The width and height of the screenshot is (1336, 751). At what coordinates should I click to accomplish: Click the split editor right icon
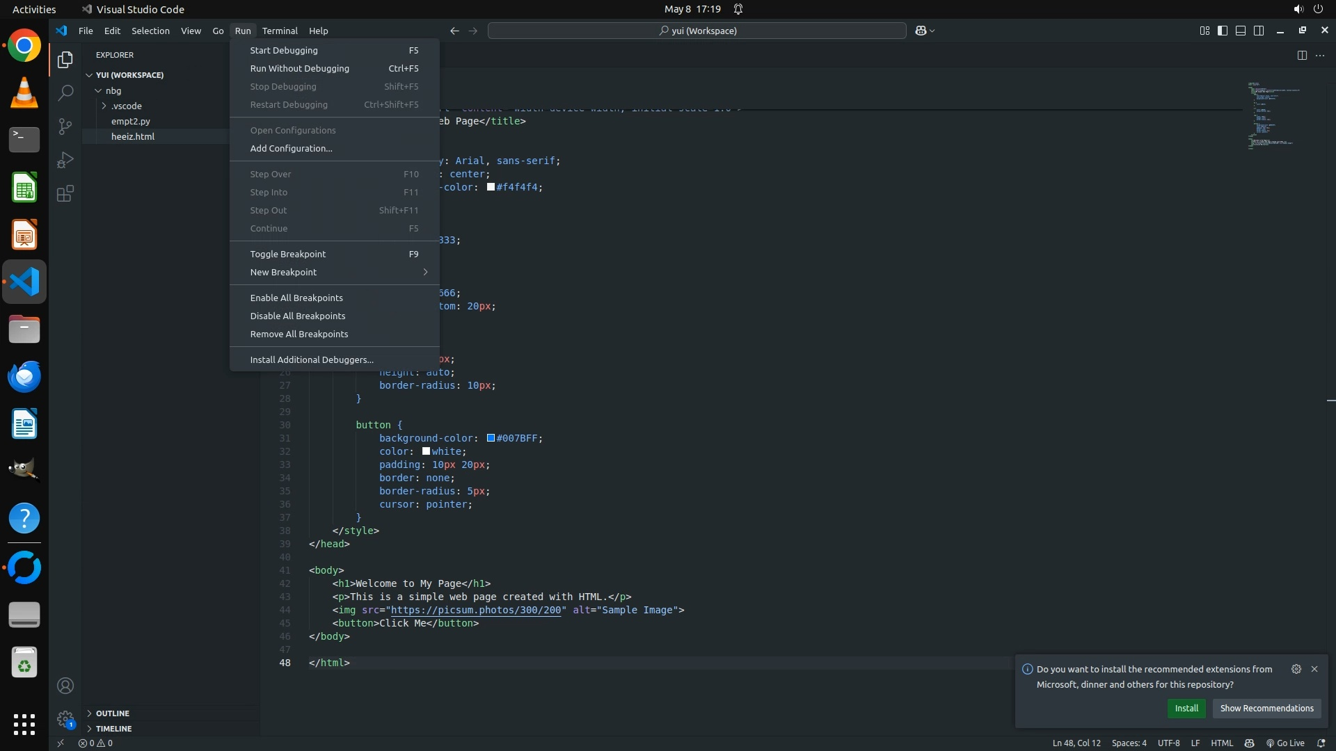point(1302,55)
